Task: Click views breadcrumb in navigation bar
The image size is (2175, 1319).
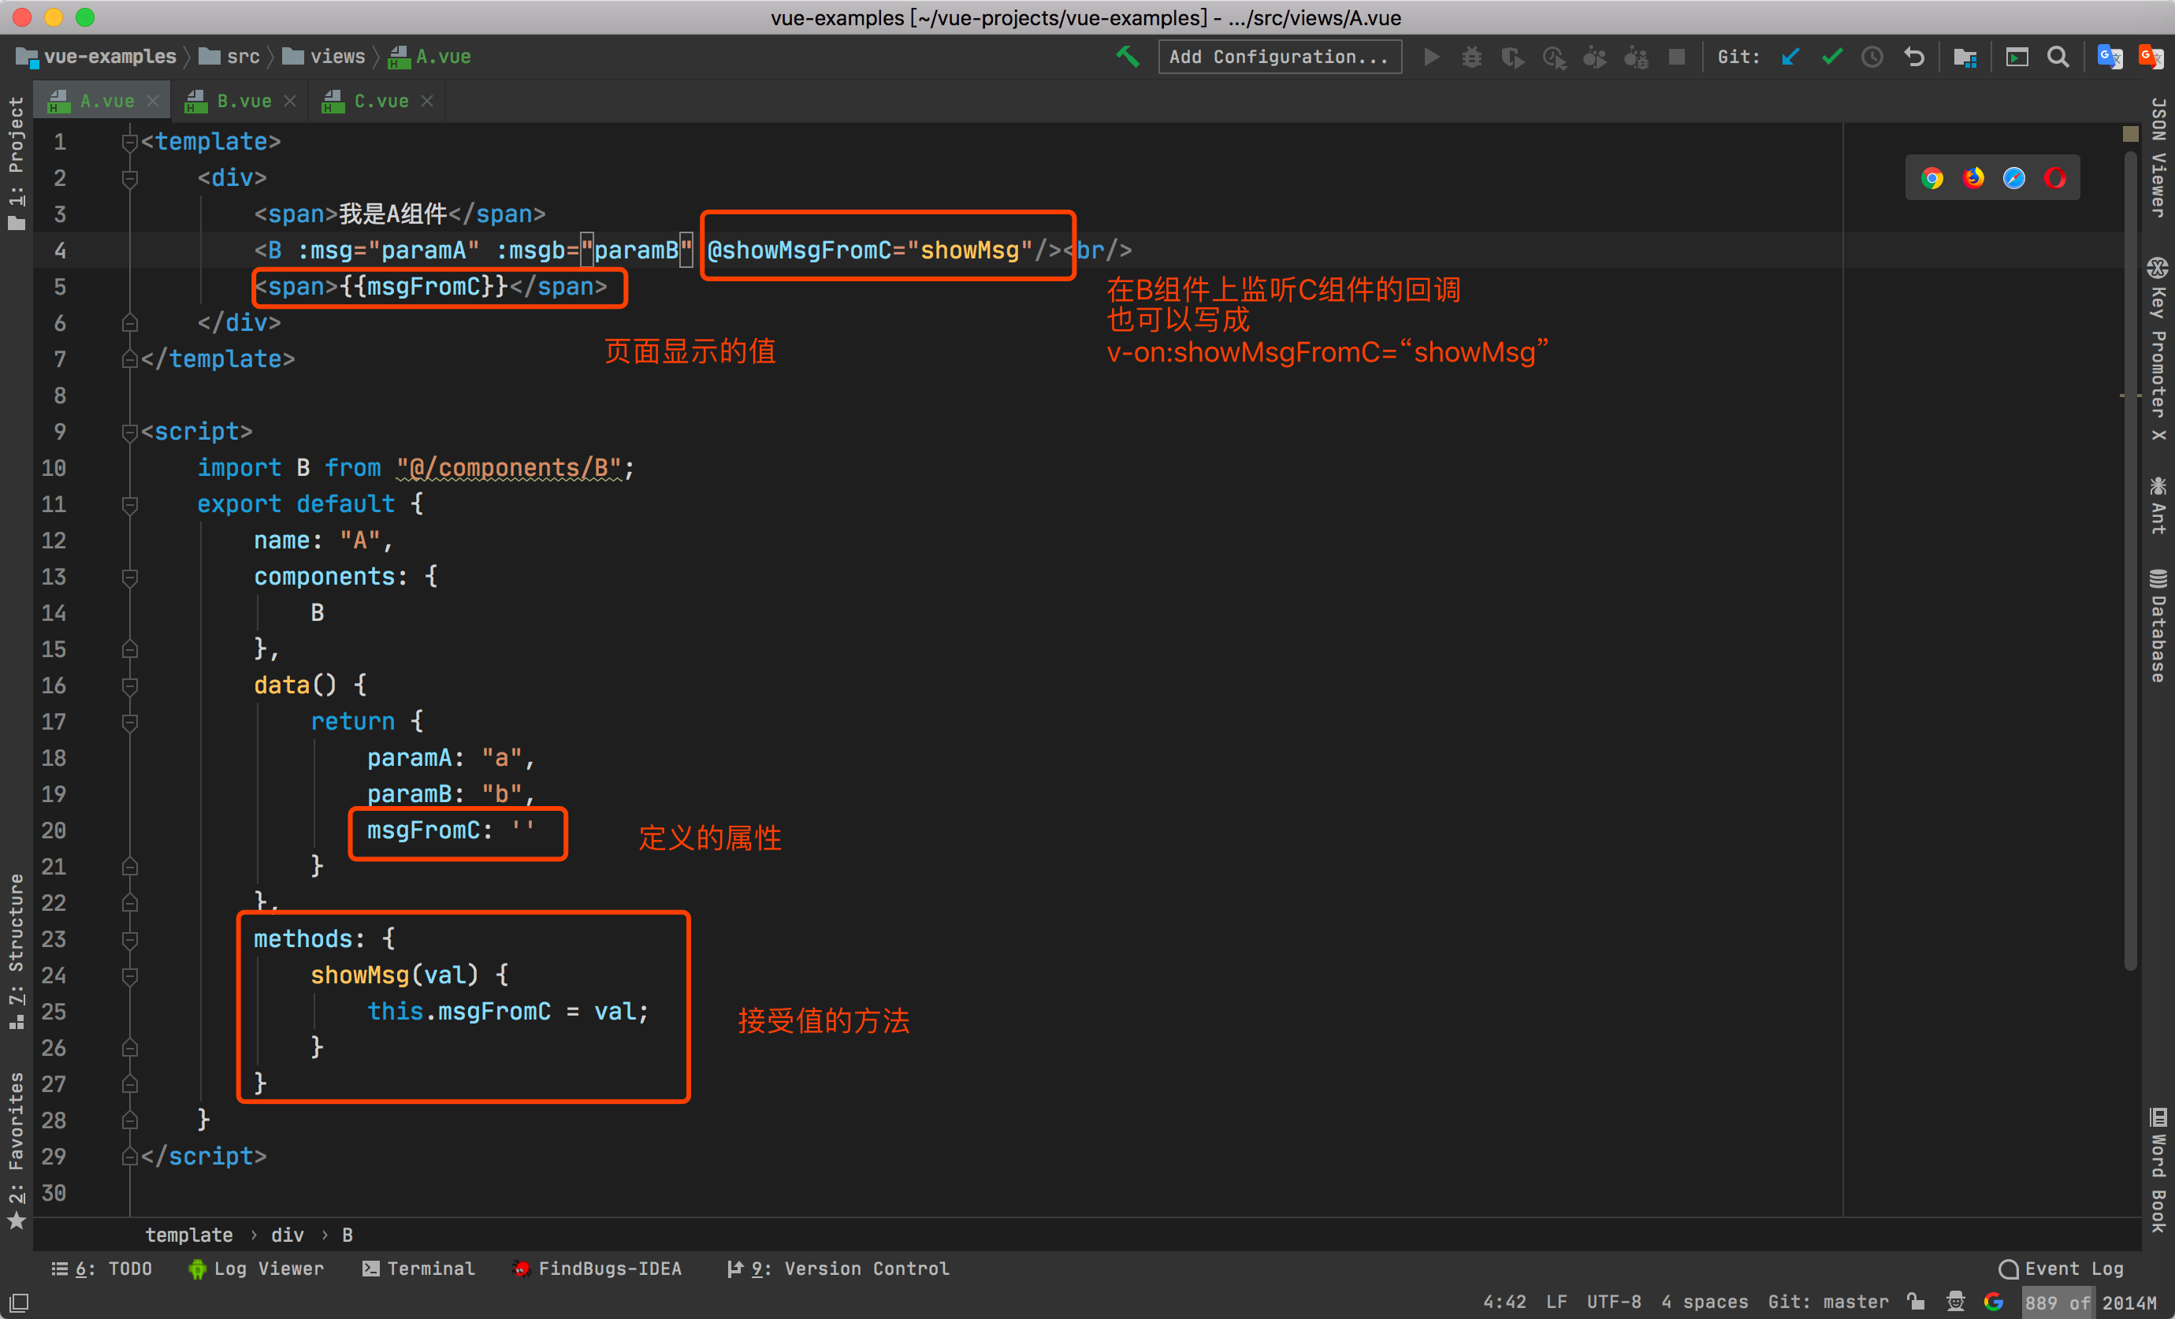Action: pyautogui.click(x=324, y=57)
